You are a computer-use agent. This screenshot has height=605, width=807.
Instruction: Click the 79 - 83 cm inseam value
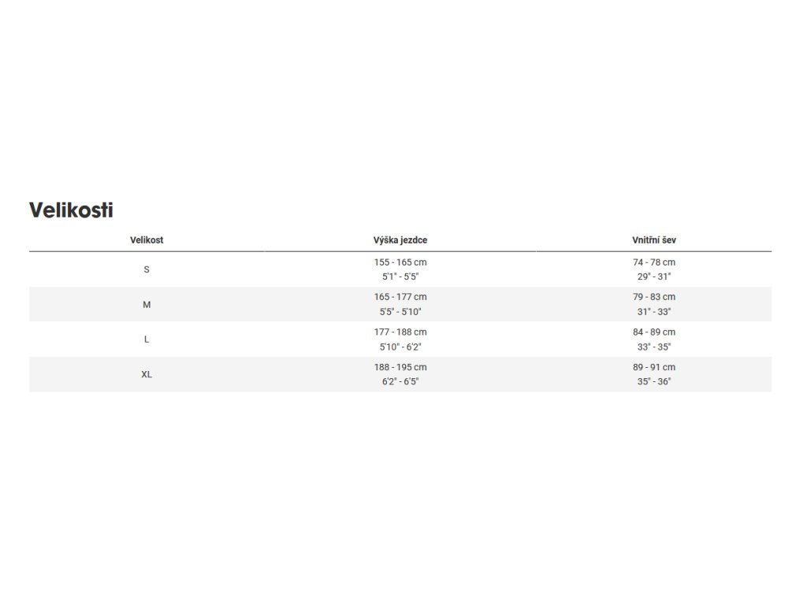pyautogui.click(x=654, y=297)
